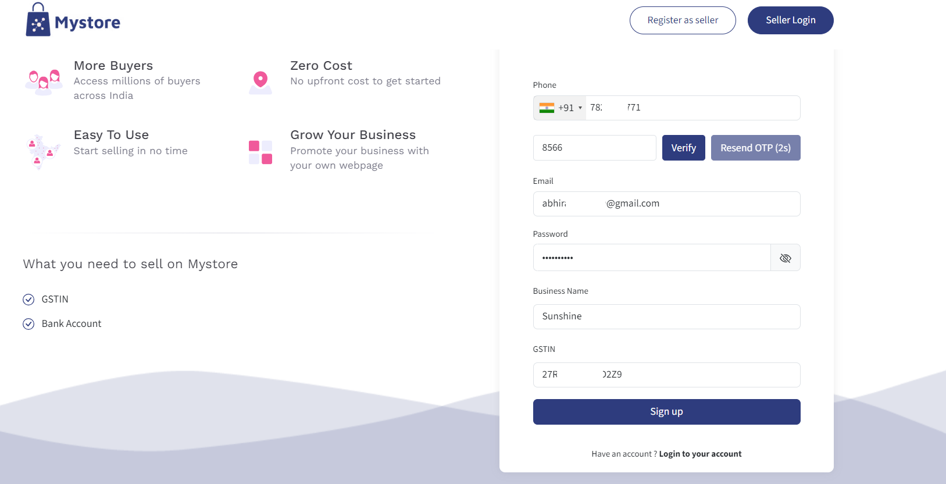
Task: Click the Grow Your Business squares icon
Action: pyautogui.click(x=260, y=152)
